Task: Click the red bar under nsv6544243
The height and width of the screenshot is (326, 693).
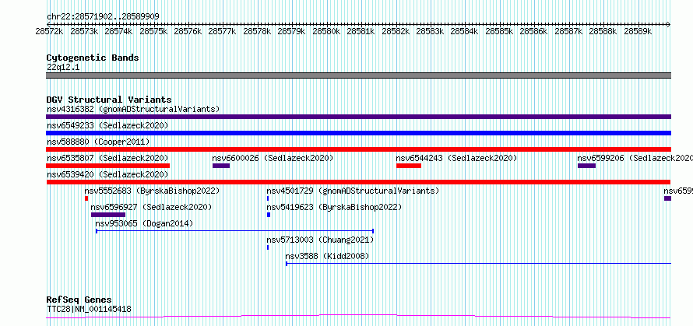Action: 409,166
